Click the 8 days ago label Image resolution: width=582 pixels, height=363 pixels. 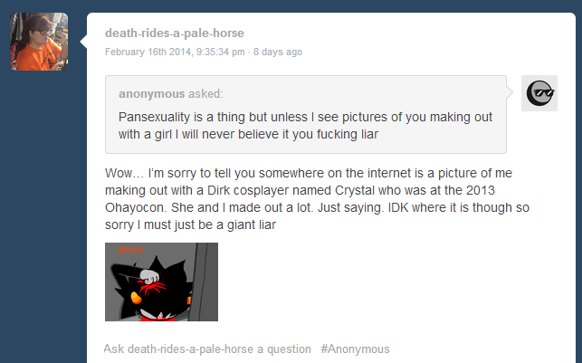pos(278,52)
